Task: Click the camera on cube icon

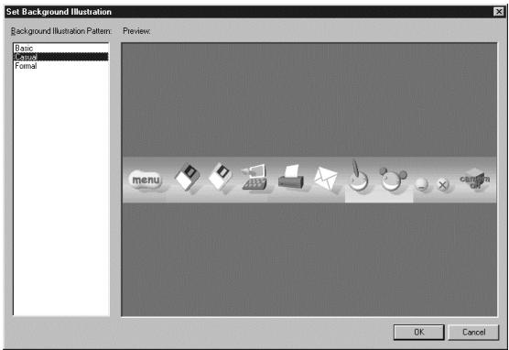Action: [x=475, y=180]
